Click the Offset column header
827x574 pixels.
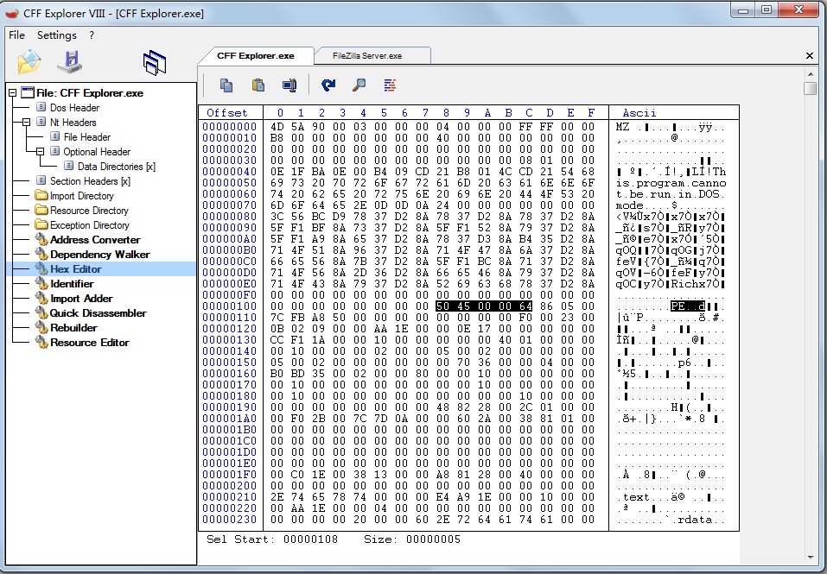point(226,113)
